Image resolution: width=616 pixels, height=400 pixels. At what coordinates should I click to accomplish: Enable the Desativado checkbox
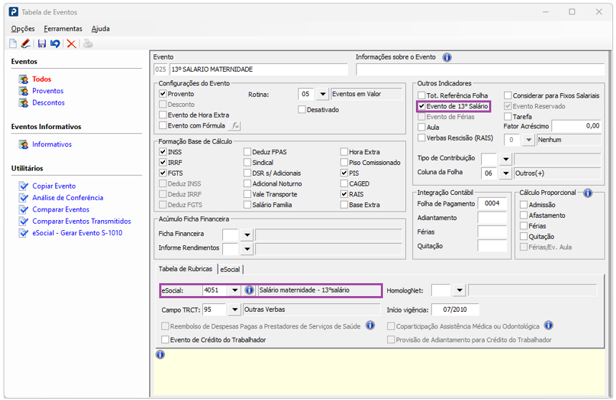pyautogui.click(x=302, y=110)
